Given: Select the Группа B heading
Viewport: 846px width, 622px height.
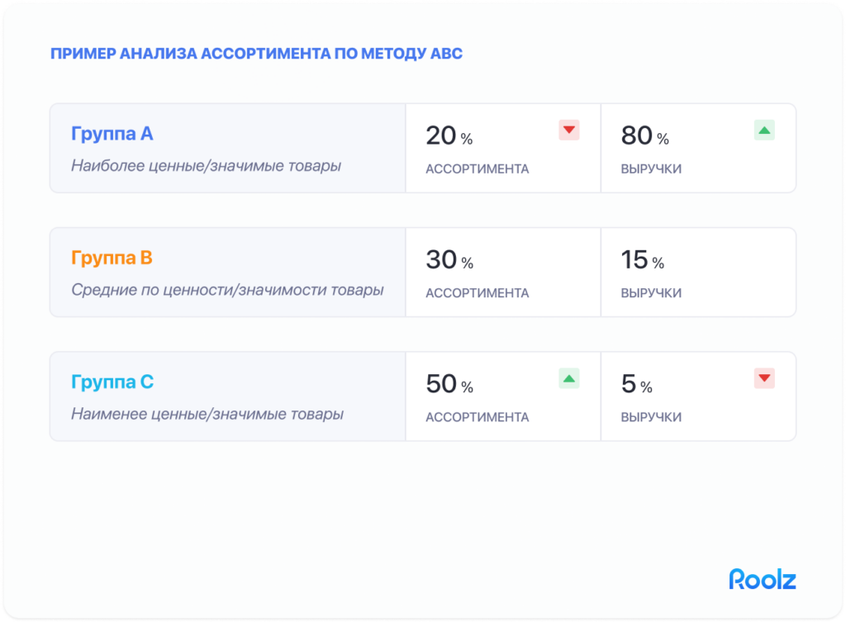Looking at the screenshot, I should point(112,259).
